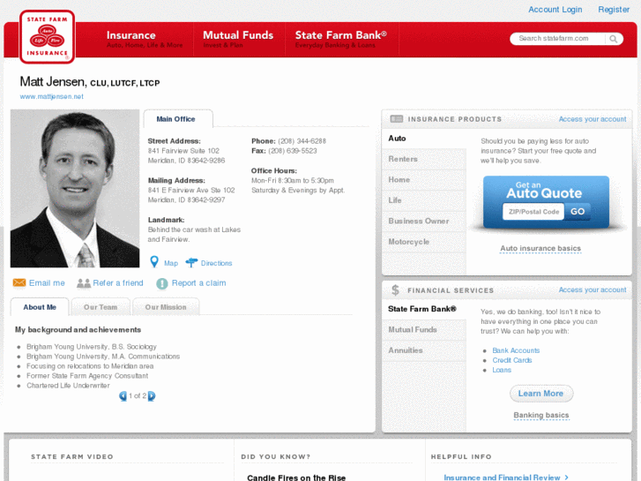Open Banking basics link

tap(541, 415)
